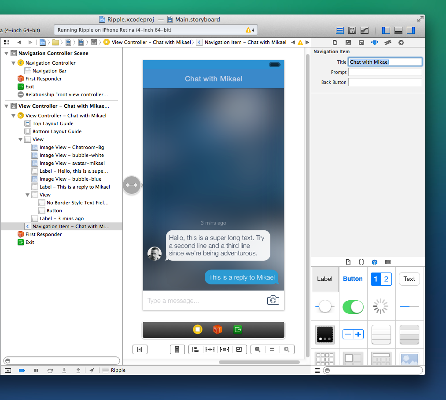This screenshot has width=446, height=400.
Task: Select the Progress View object in library
Action: (x=409, y=307)
